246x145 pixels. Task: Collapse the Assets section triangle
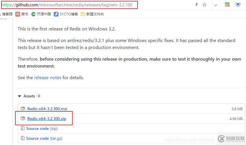19,96
